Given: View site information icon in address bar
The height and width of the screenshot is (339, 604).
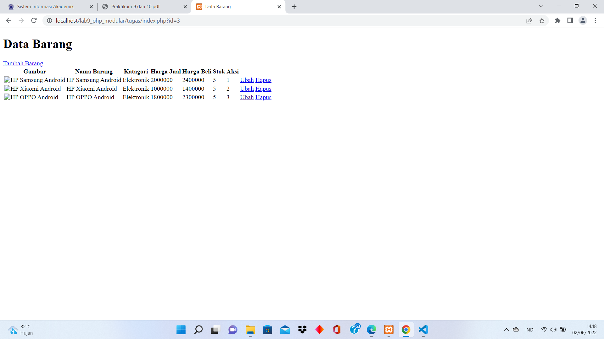Looking at the screenshot, I should (49, 20).
